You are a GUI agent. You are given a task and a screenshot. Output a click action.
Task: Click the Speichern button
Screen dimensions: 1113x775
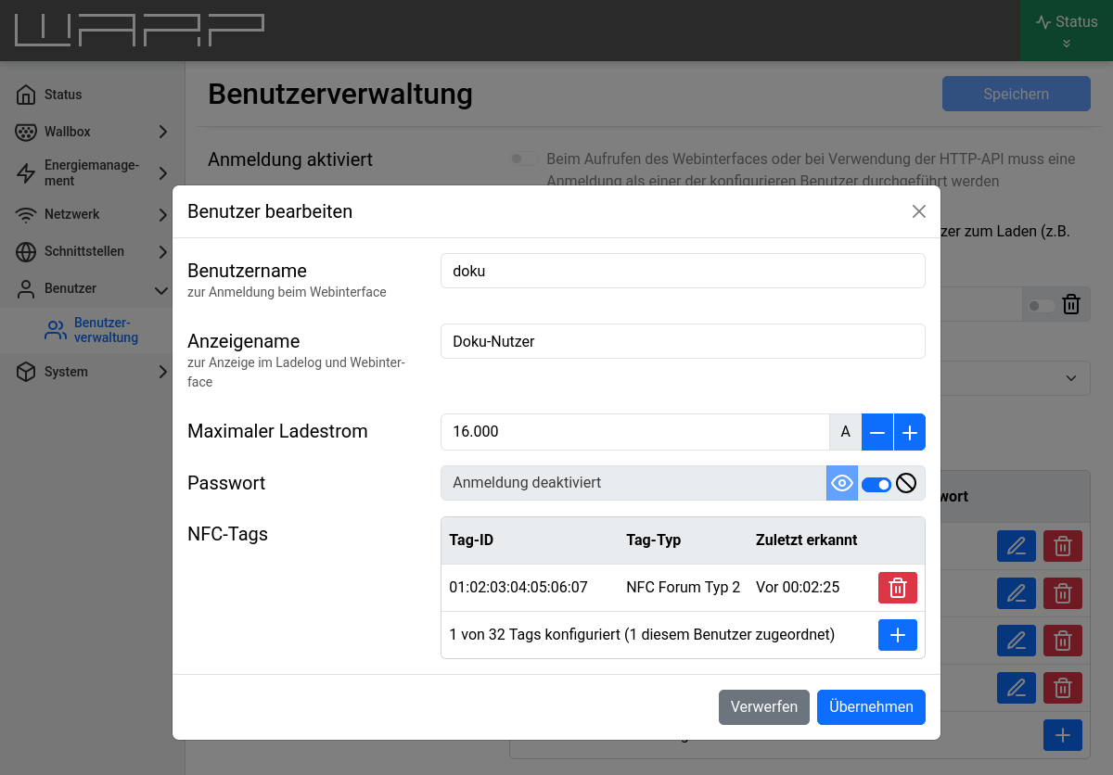click(1017, 94)
